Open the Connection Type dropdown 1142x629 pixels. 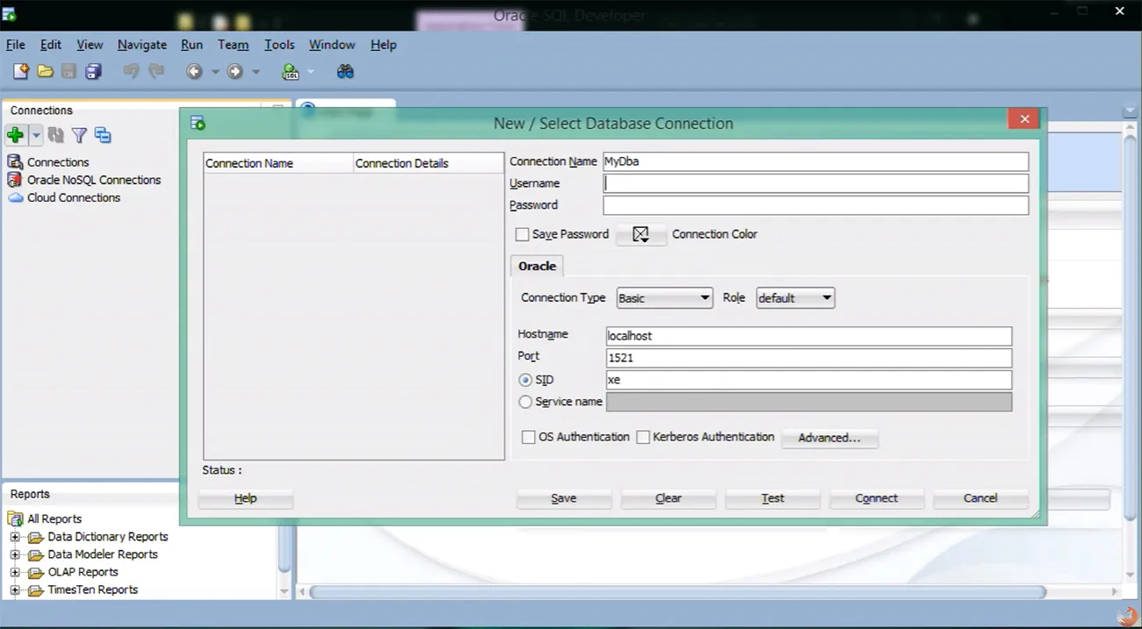[x=664, y=298]
